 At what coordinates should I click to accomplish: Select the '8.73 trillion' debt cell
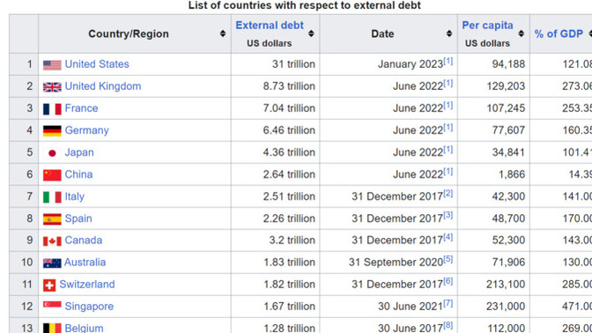(x=275, y=86)
